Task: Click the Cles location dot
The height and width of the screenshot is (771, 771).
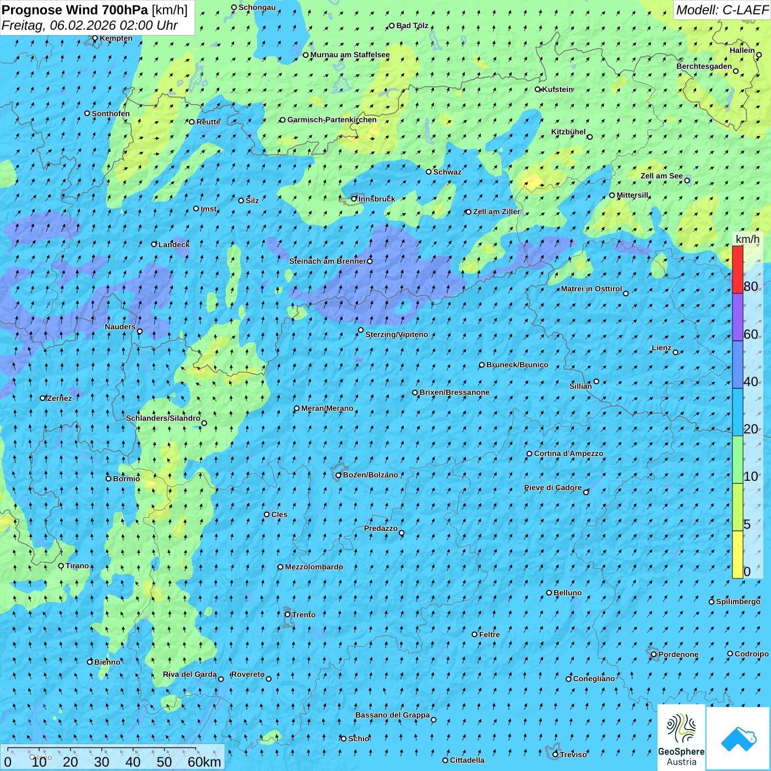Action: [267, 514]
